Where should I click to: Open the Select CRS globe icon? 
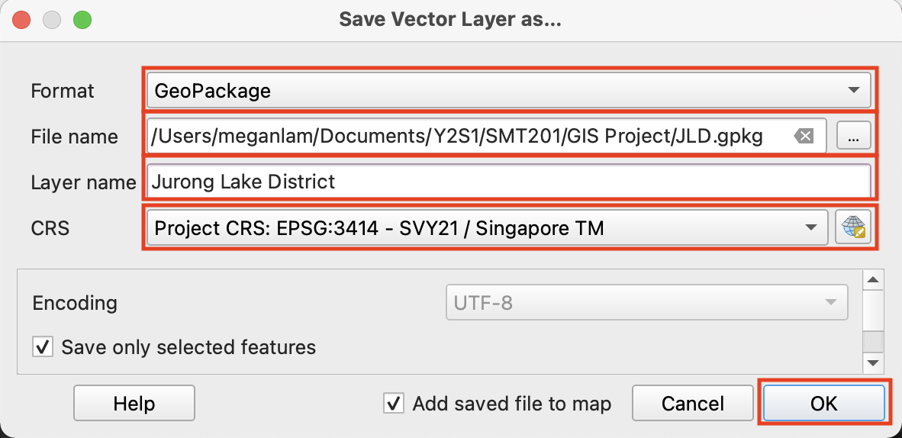(x=854, y=227)
